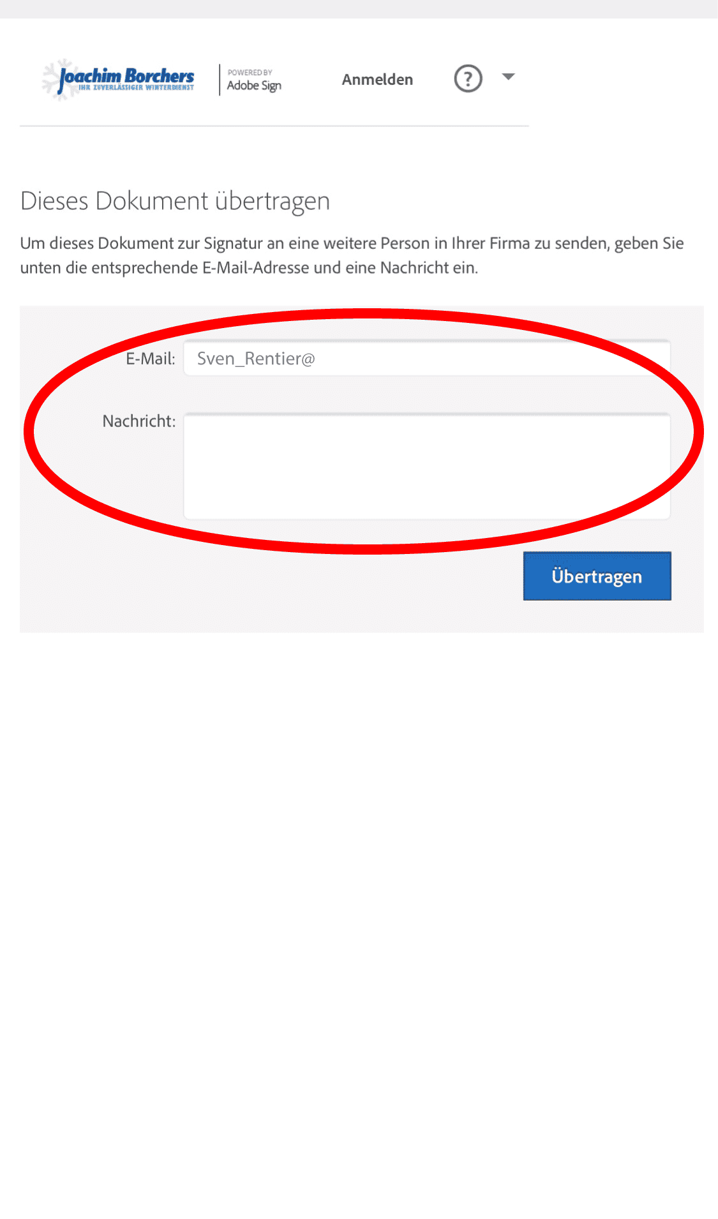This screenshot has width=718, height=1219.
Task: Click the 'Ihr zuverlässiger Winterdienst' tagline
Action: point(136,87)
